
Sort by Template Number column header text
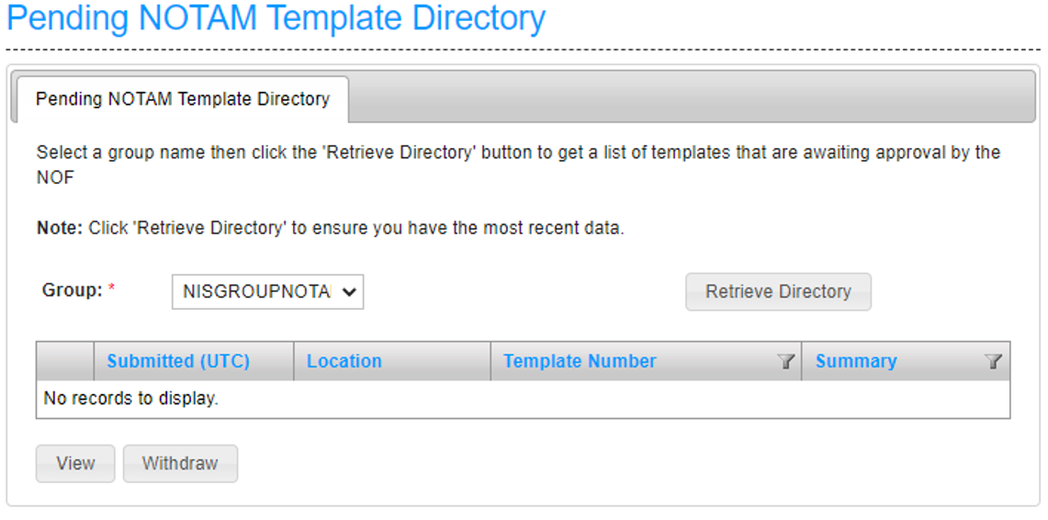pyautogui.click(x=580, y=361)
